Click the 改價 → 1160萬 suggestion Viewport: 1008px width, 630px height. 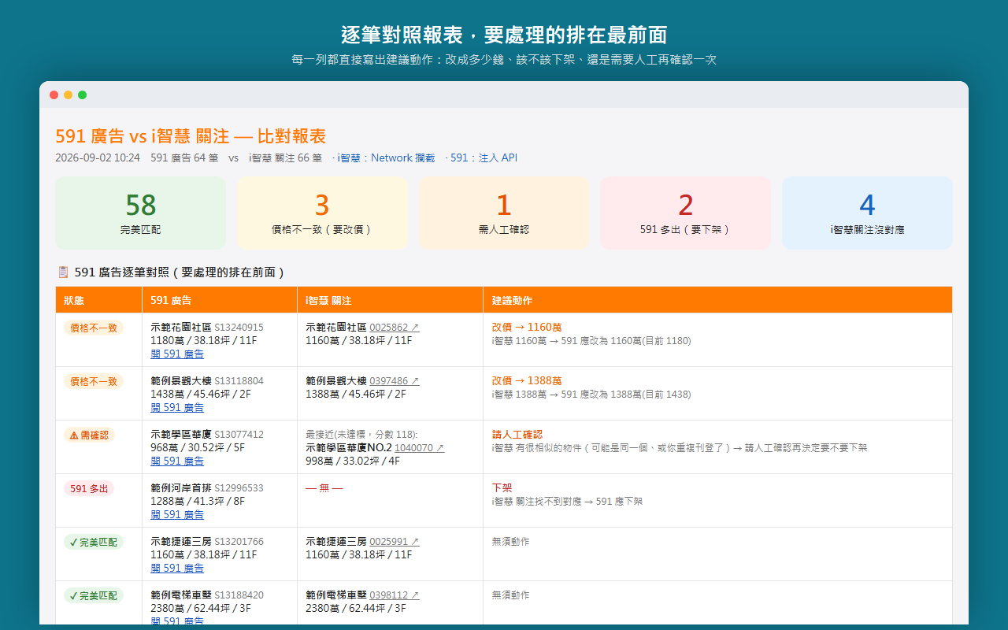(x=527, y=327)
